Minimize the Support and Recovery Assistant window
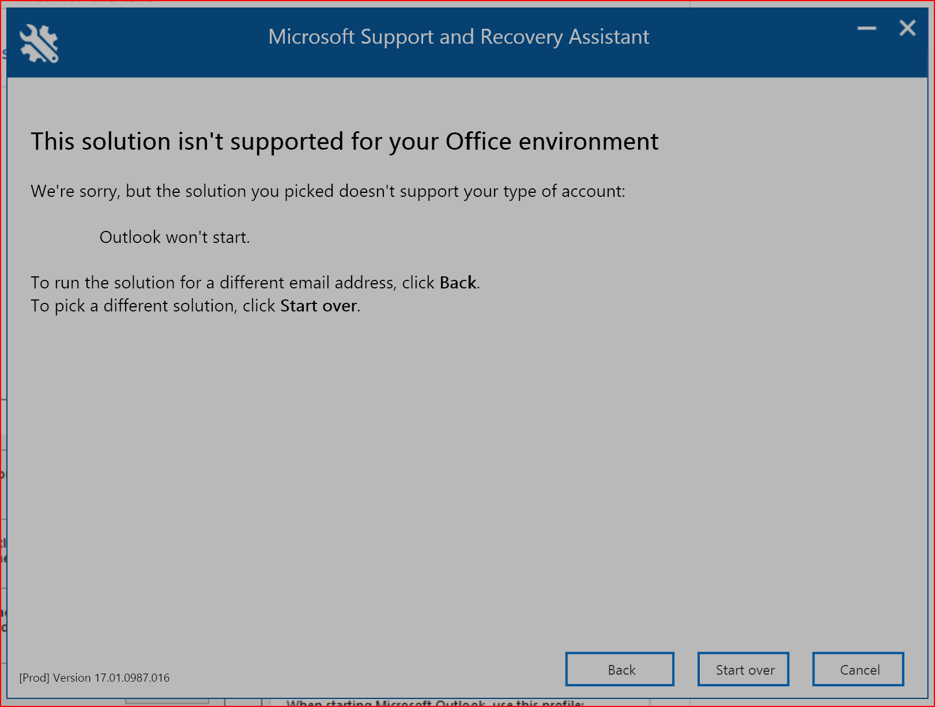935x707 pixels. pyautogui.click(x=866, y=28)
